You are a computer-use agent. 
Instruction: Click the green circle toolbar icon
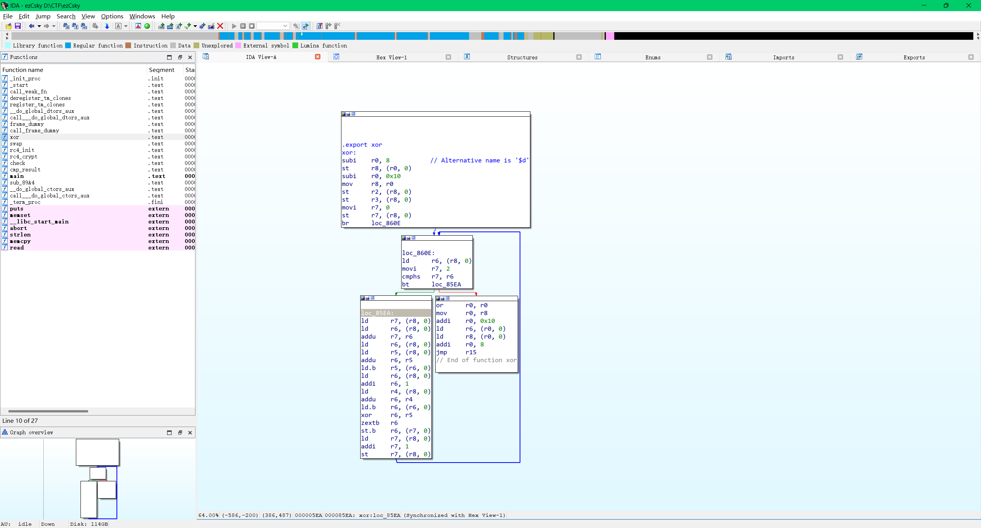click(x=147, y=26)
